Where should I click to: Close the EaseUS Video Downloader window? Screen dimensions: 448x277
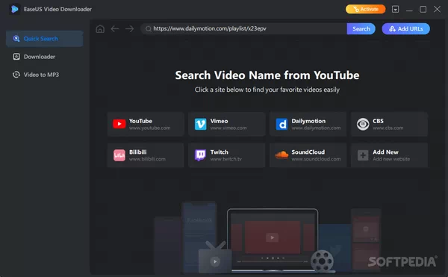tap(437, 9)
